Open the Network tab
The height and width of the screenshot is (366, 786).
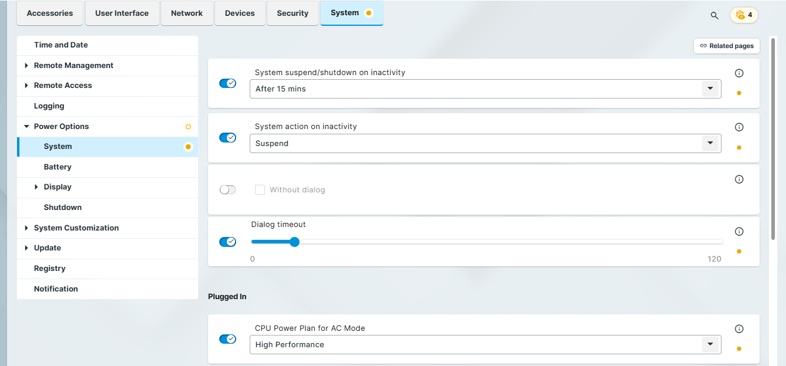tap(186, 13)
